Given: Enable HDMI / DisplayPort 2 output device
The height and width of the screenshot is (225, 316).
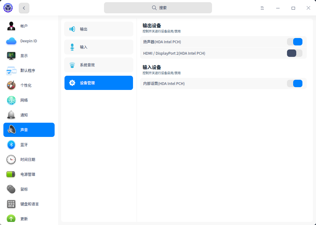Looking at the screenshot, I should (x=294, y=53).
